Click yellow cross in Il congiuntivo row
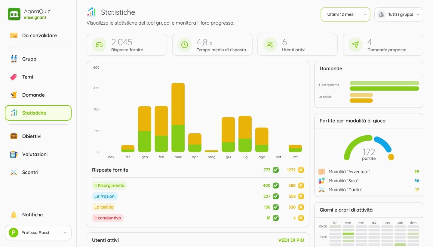Screen dimensions: 433x247 [x=301, y=218]
